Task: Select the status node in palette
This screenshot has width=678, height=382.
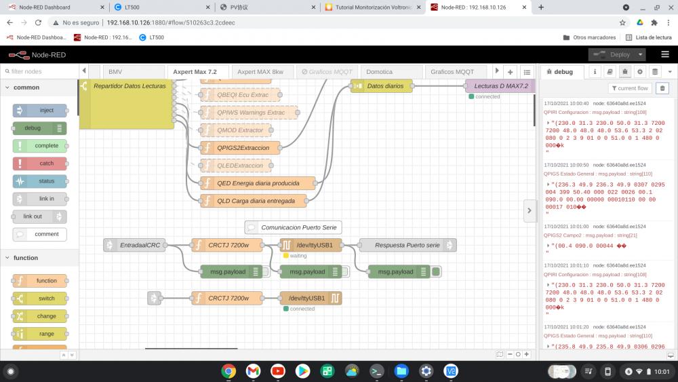Action: pos(40,181)
